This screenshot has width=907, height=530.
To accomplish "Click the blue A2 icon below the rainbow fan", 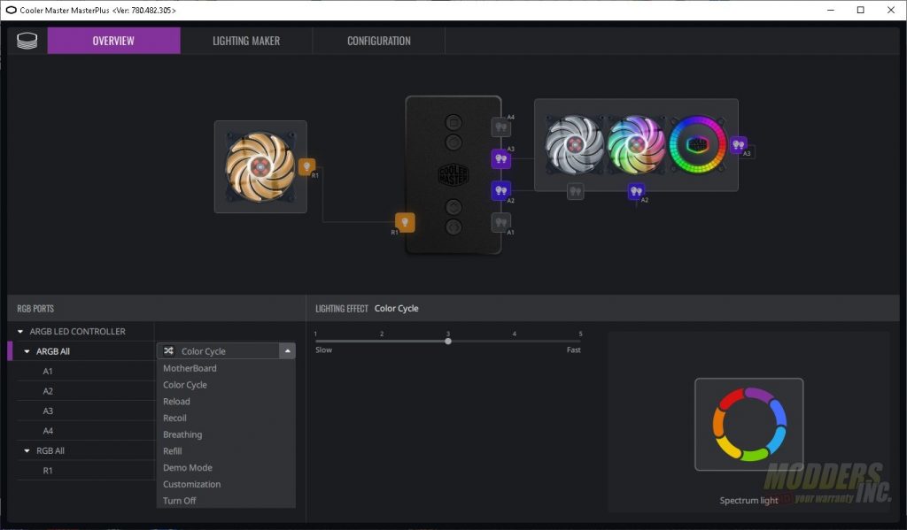I will pyautogui.click(x=636, y=191).
